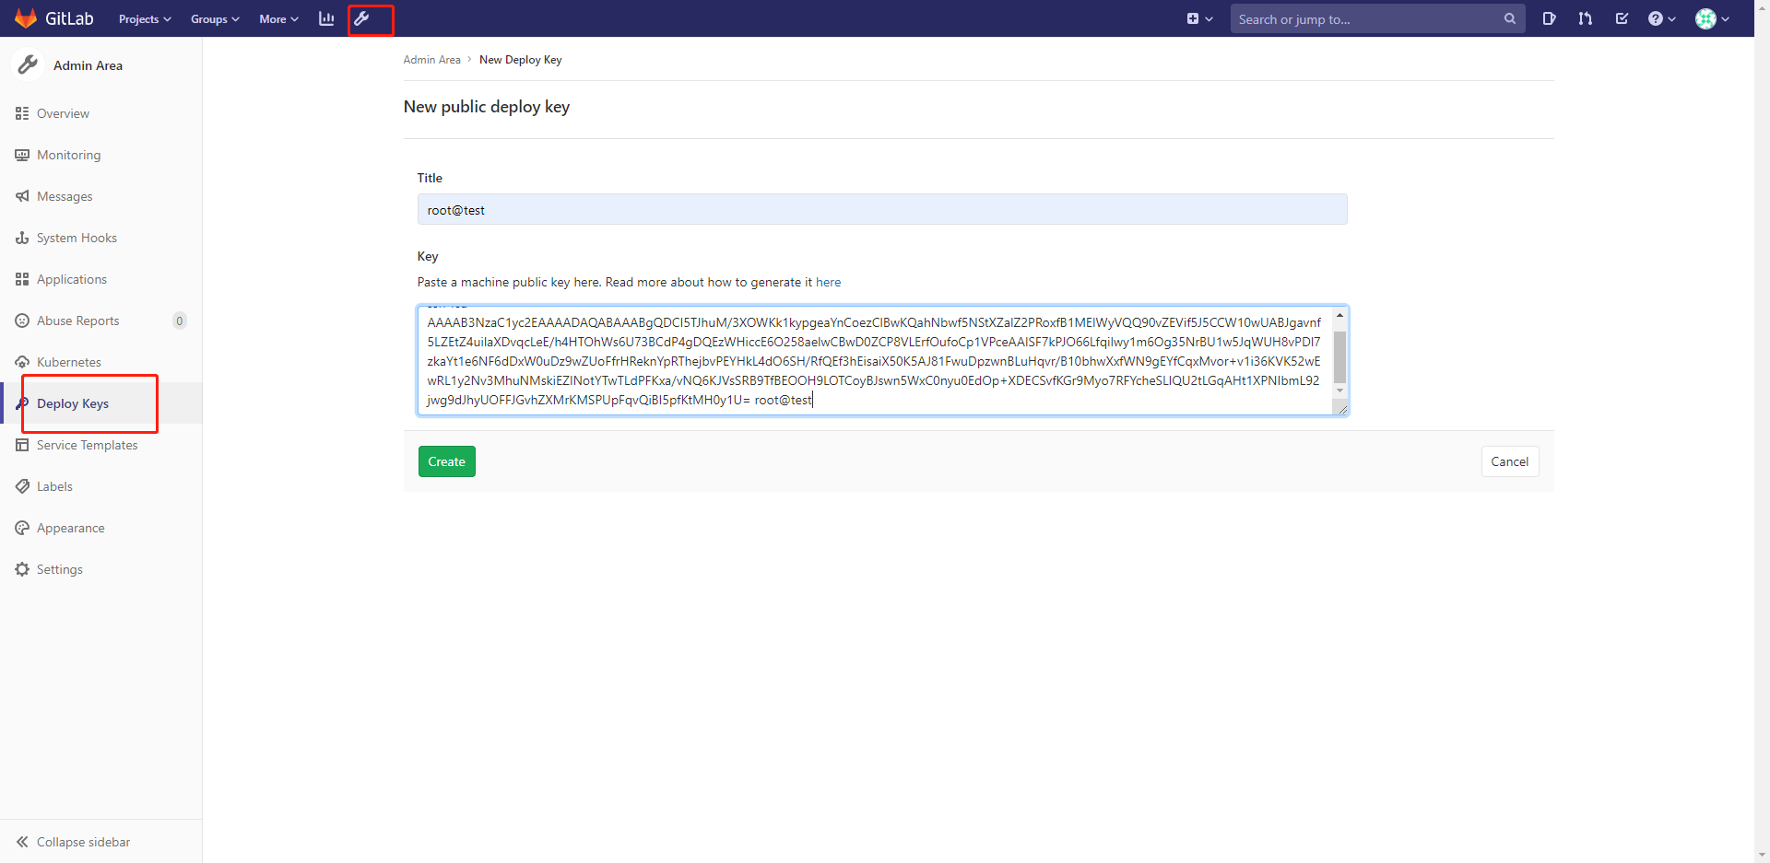Click the Key textarea scrollbar thumb
The height and width of the screenshot is (863, 1770).
(x=1340, y=356)
